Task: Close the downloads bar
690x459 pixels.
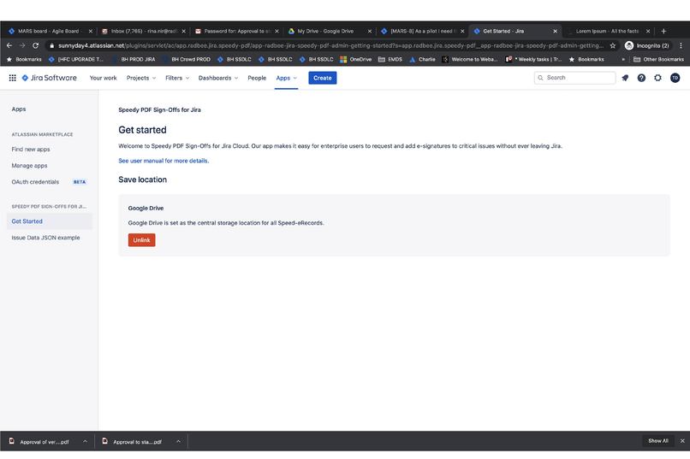Action: (x=682, y=440)
